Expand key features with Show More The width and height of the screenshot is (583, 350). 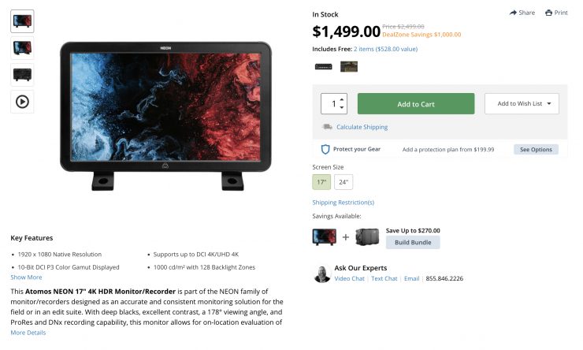(x=26, y=277)
